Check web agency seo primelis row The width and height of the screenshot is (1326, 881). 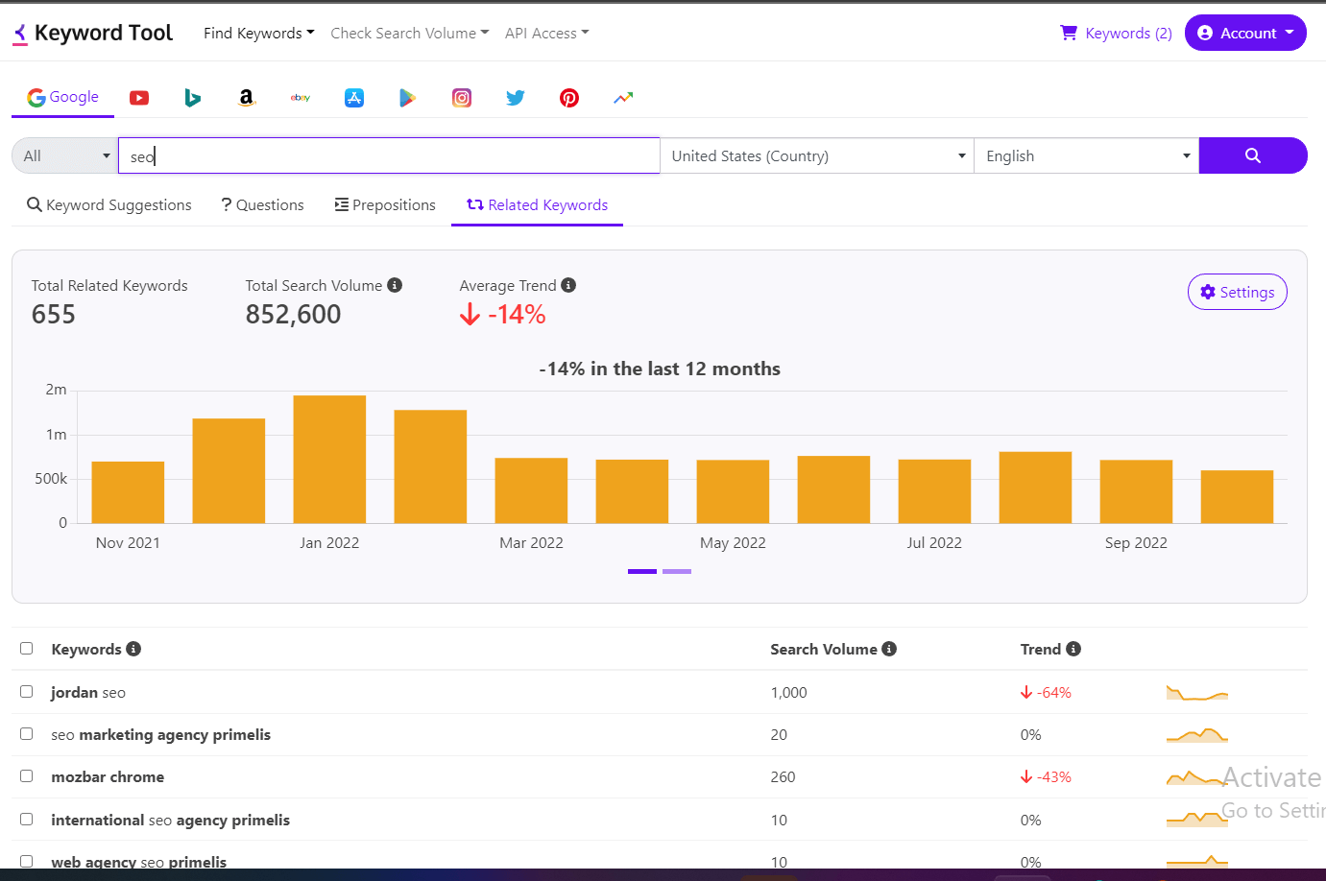click(27, 862)
